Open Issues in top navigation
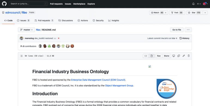 (68, 4)
